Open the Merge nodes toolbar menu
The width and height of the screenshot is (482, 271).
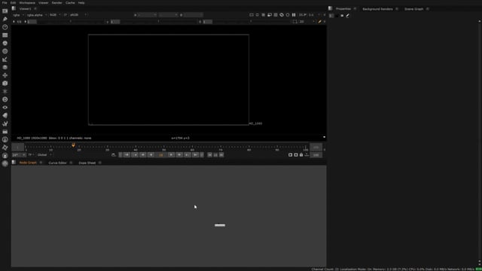(5, 67)
